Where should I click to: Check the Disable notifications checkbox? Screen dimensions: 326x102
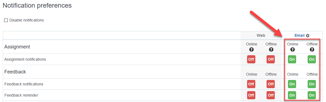pyautogui.click(x=6, y=20)
